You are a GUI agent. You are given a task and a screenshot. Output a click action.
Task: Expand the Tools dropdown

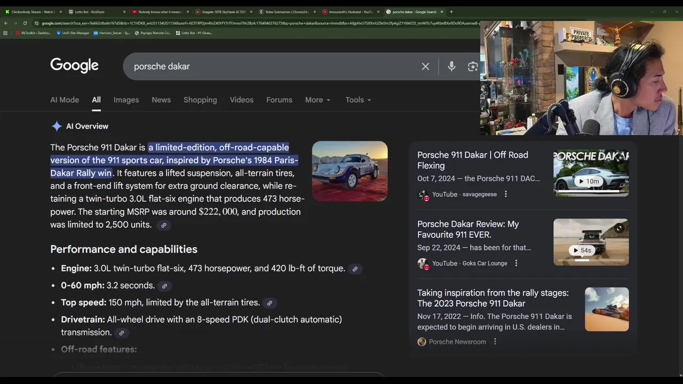(x=358, y=100)
